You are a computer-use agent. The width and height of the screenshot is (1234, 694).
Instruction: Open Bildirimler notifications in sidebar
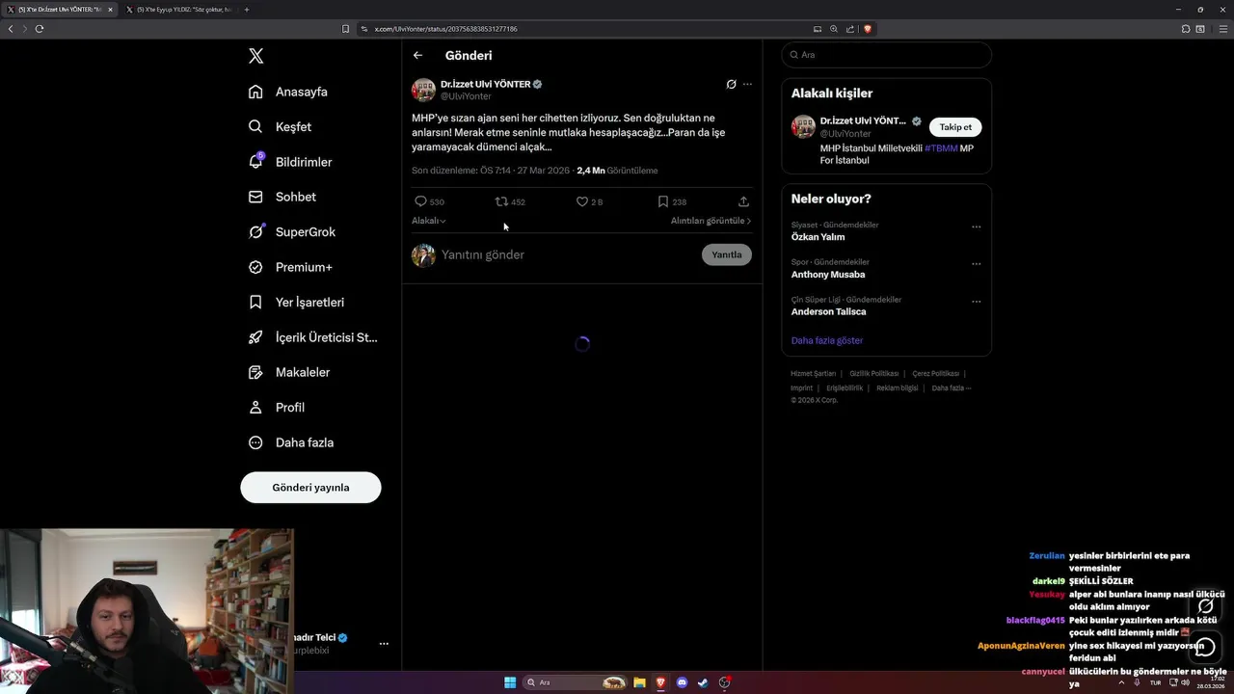[290, 162]
